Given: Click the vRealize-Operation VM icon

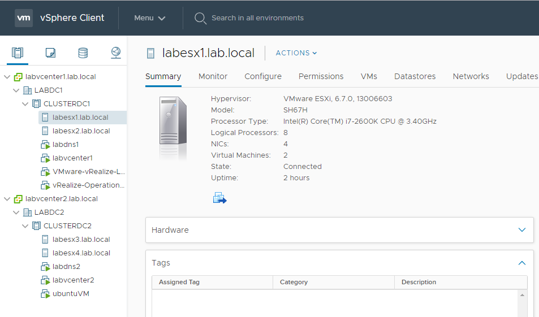Looking at the screenshot, I should click(x=45, y=185).
